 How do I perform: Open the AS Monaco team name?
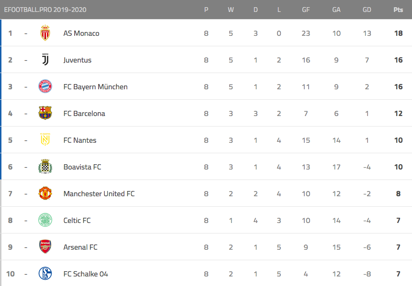tap(81, 33)
